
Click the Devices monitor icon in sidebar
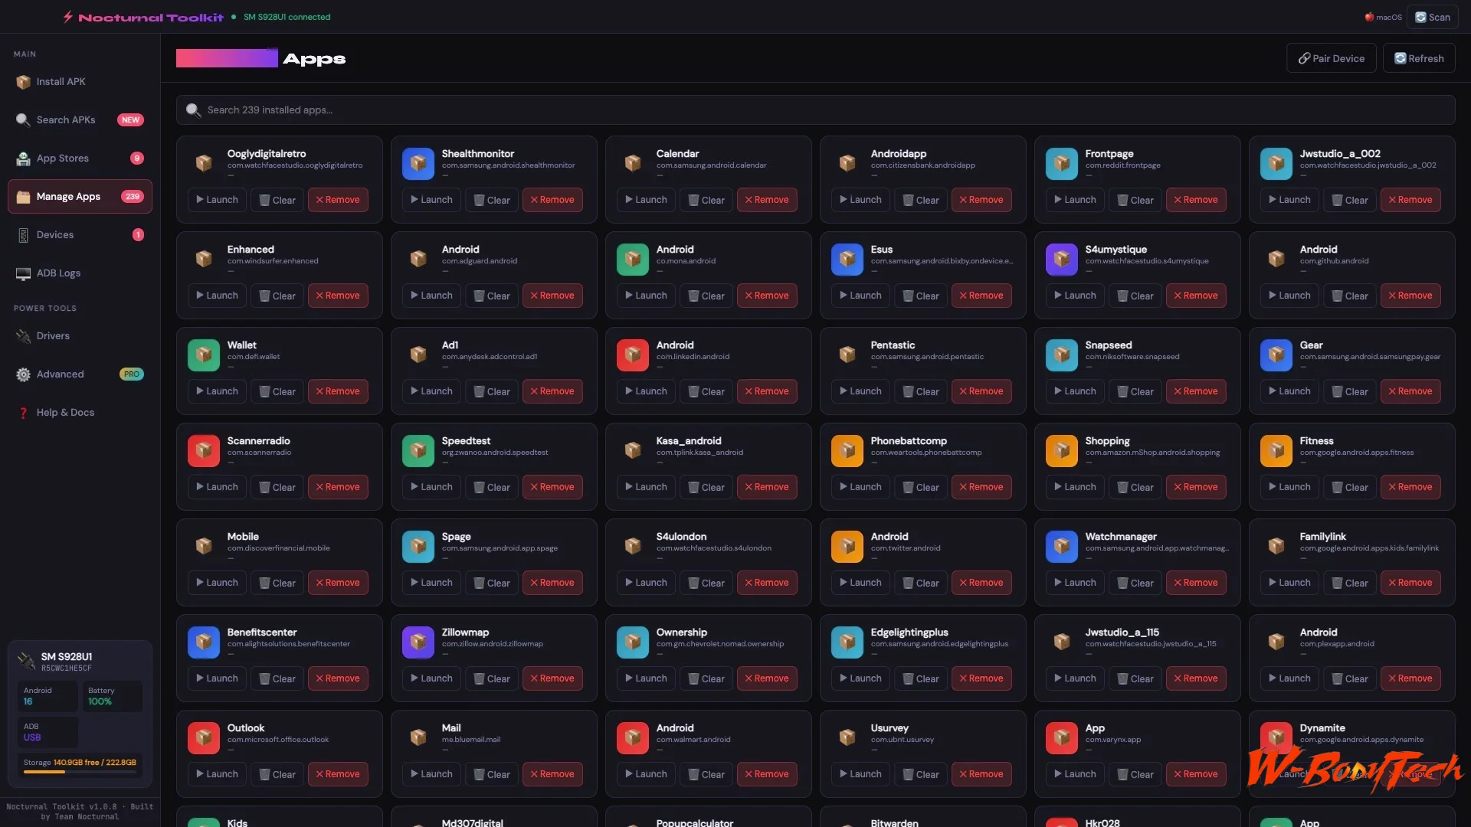coord(23,235)
